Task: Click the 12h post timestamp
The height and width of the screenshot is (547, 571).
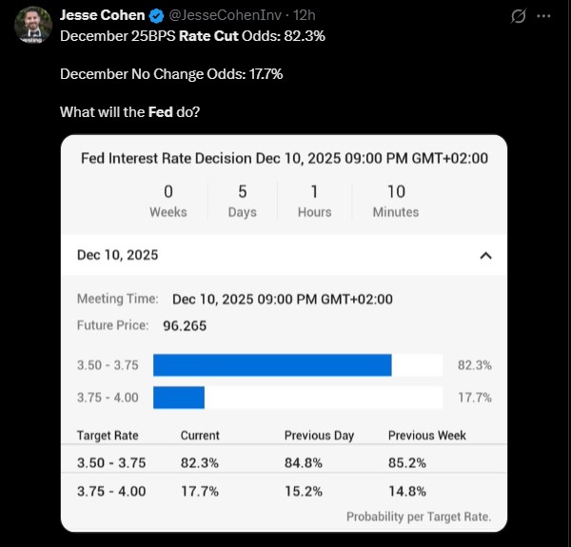Action: pyautogui.click(x=305, y=16)
